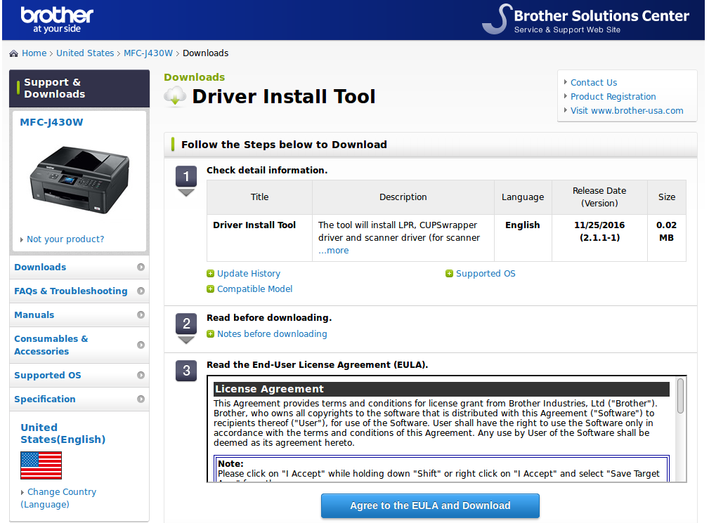The height and width of the screenshot is (523, 709).
Task: Click the Description column header
Action: 403,197
